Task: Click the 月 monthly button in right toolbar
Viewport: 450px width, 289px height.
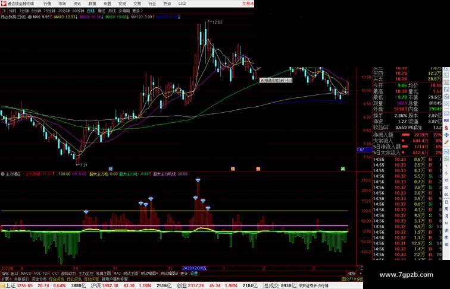Action: click(446, 217)
